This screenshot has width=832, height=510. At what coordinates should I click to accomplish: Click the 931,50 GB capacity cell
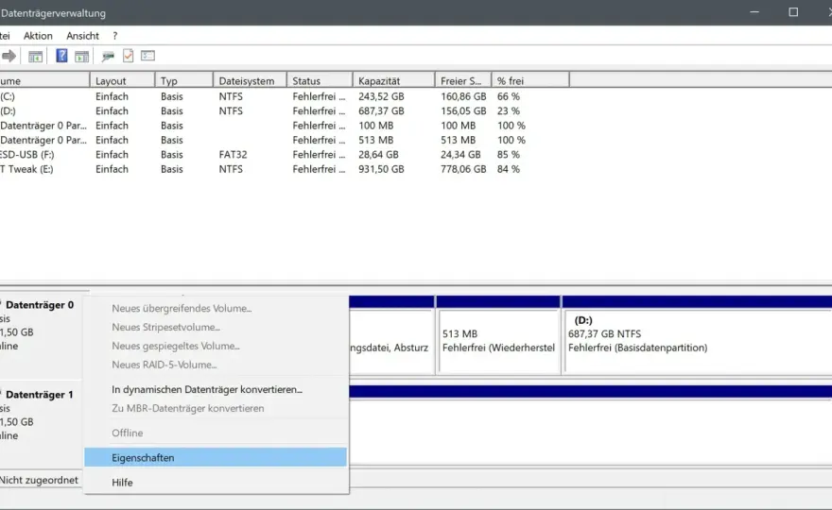click(381, 169)
